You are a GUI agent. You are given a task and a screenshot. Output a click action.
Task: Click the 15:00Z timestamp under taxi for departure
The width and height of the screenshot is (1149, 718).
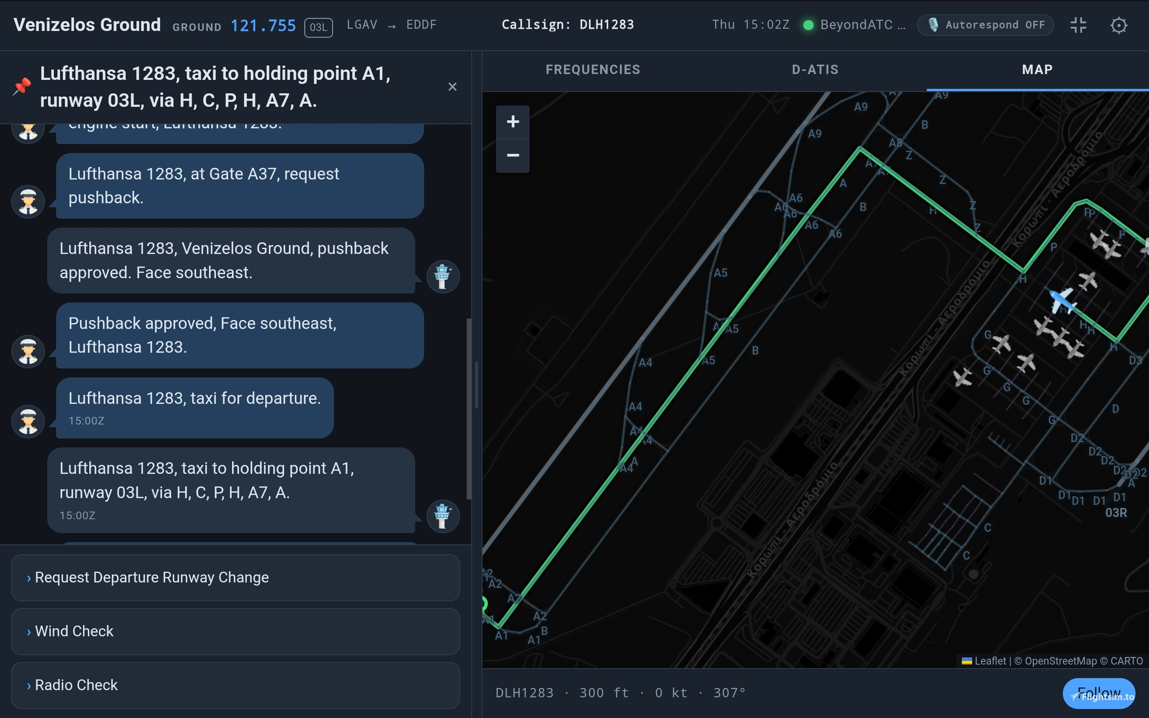tap(87, 421)
